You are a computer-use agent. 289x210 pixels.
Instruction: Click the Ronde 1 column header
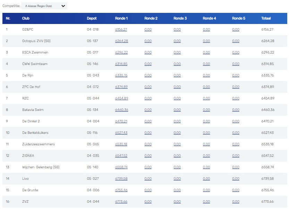[x=121, y=18]
